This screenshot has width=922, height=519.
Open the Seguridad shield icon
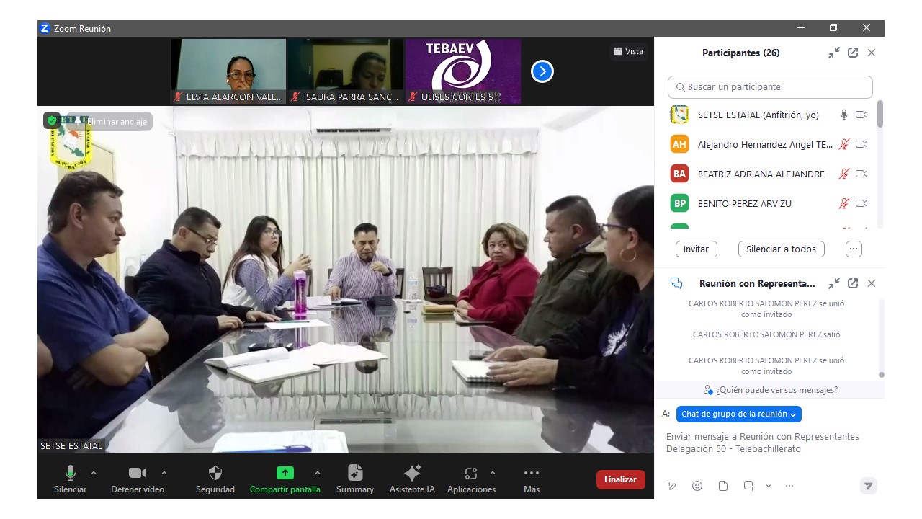click(215, 474)
